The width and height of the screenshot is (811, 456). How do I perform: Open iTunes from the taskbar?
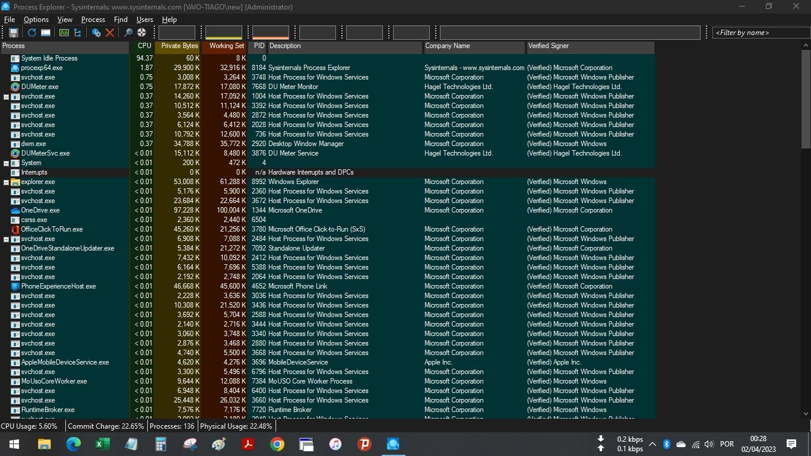pyautogui.click(x=335, y=444)
